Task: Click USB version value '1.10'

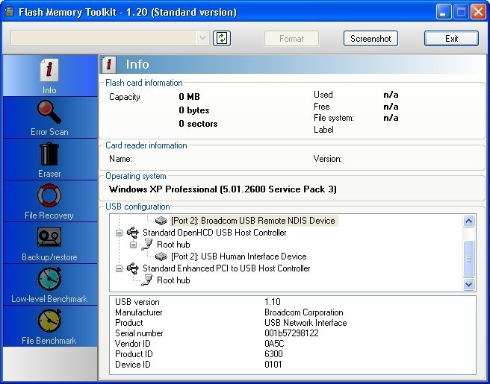Action: [273, 302]
